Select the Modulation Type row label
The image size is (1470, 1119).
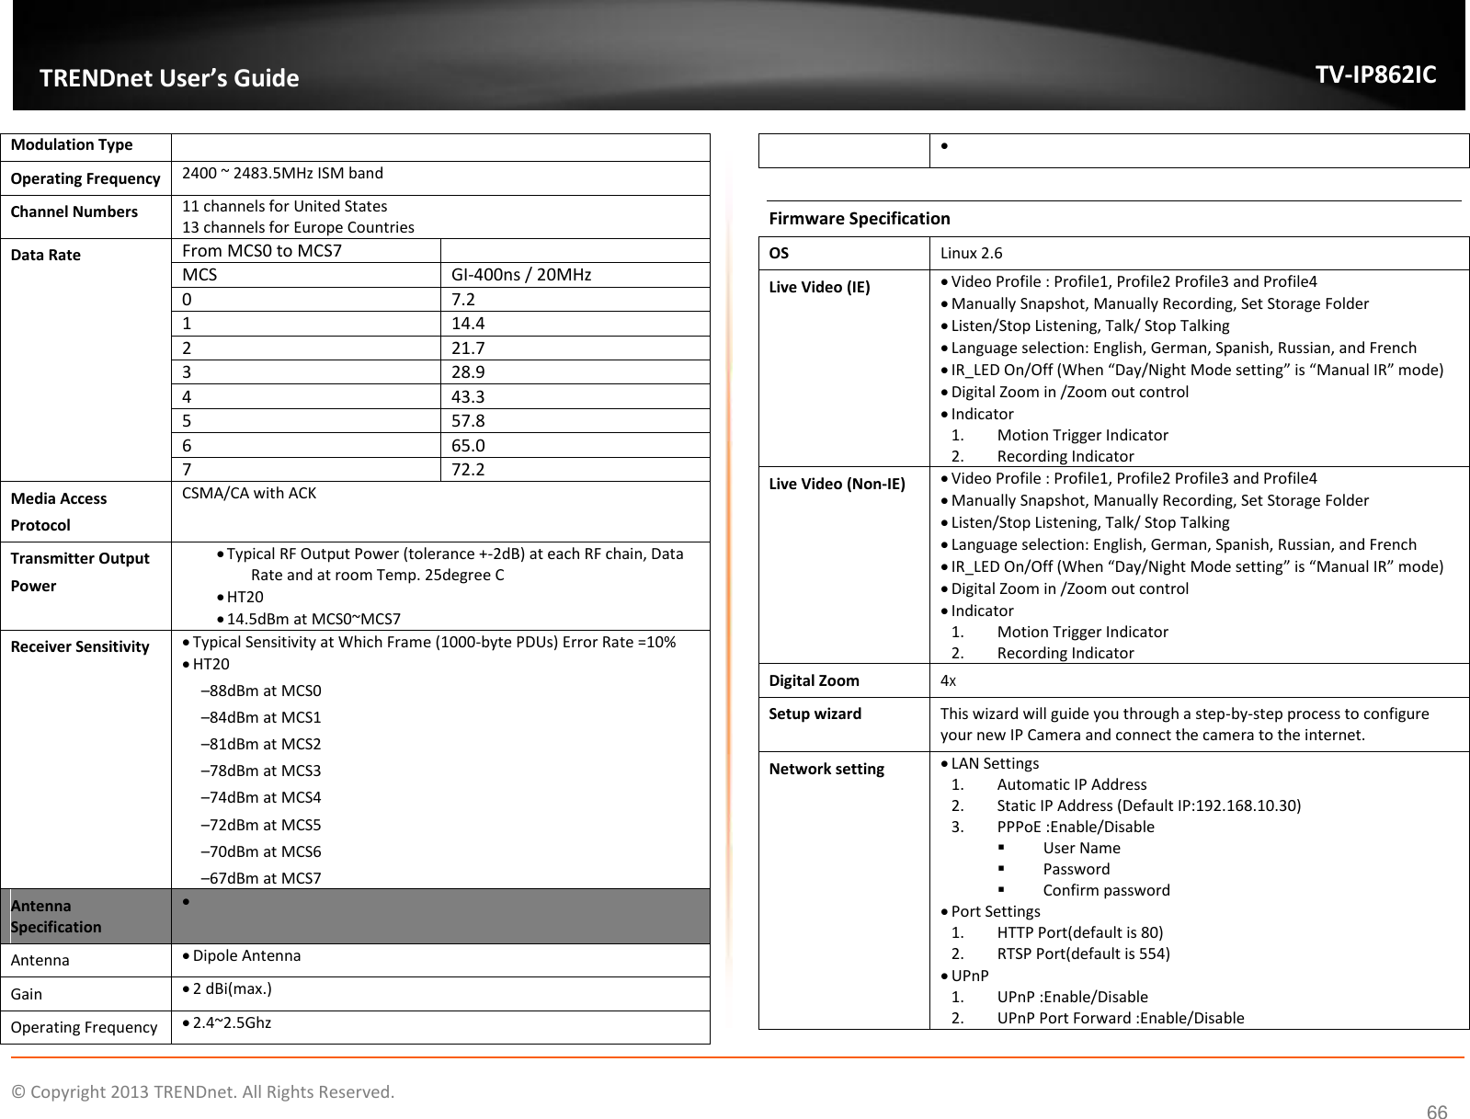(x=72, y=144)
